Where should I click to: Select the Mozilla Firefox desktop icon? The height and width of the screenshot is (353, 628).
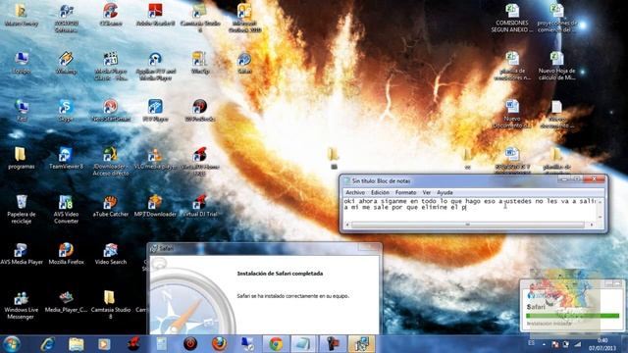pyautogui.click(x=66, y=253)
